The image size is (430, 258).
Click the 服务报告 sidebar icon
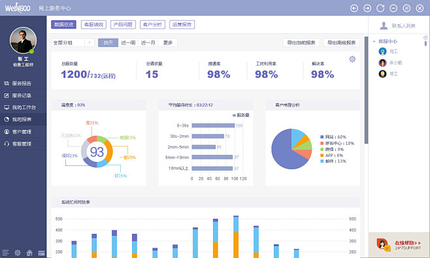[7, 84]
